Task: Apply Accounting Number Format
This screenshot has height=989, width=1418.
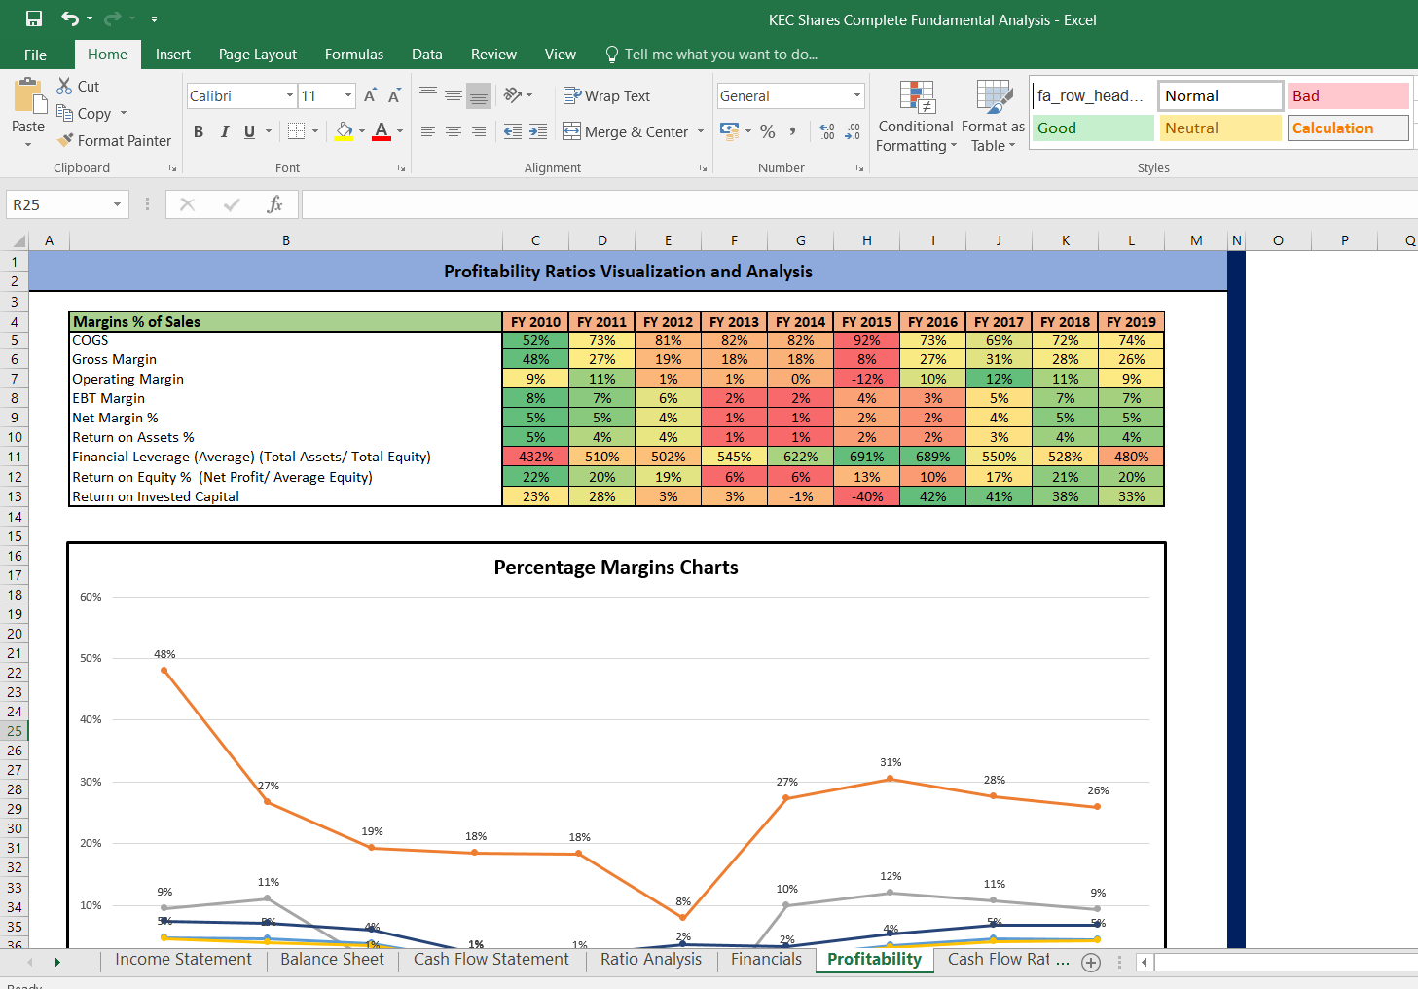Action: click(x=729, y=130)
